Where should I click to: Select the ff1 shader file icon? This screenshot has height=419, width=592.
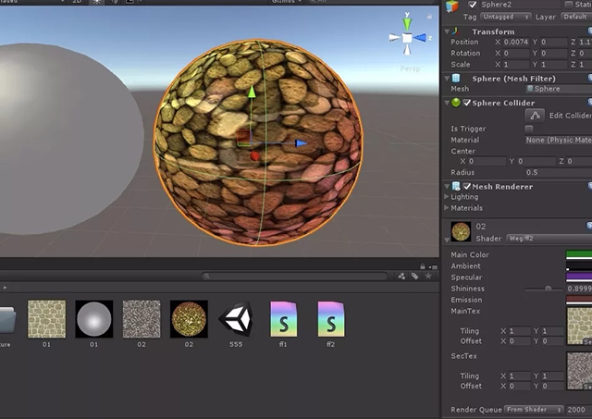tap(283, 319)
